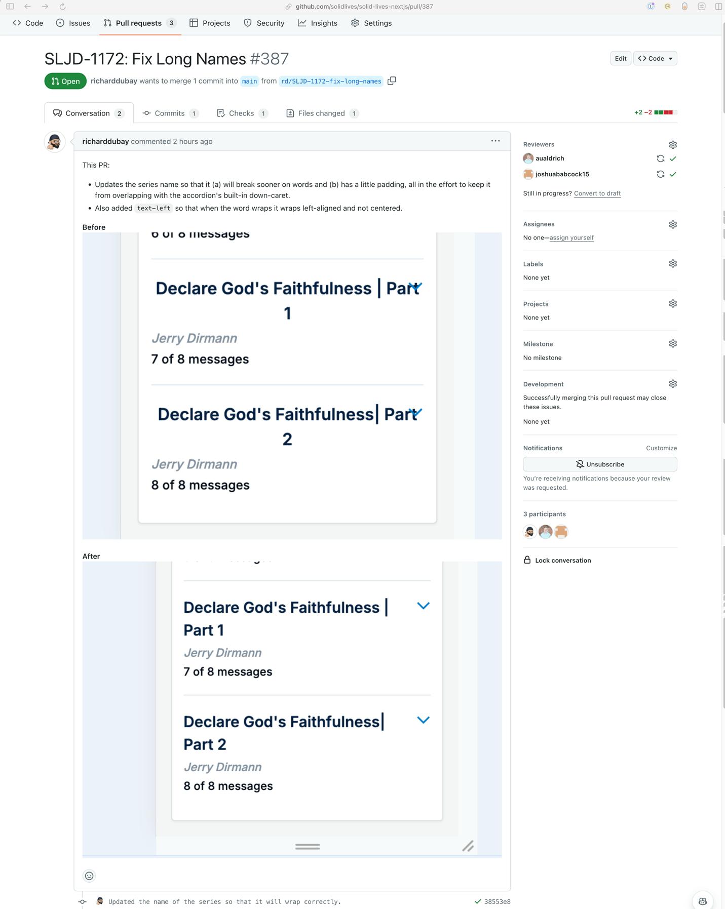Open the Milestone gear settings
The image size is (725, 909).
pyautogui.click(x=672, y=344)
